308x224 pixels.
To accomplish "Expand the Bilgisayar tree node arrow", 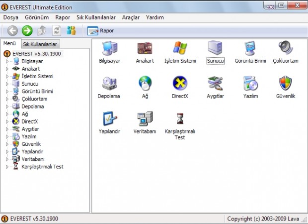I will coord(7,61).
